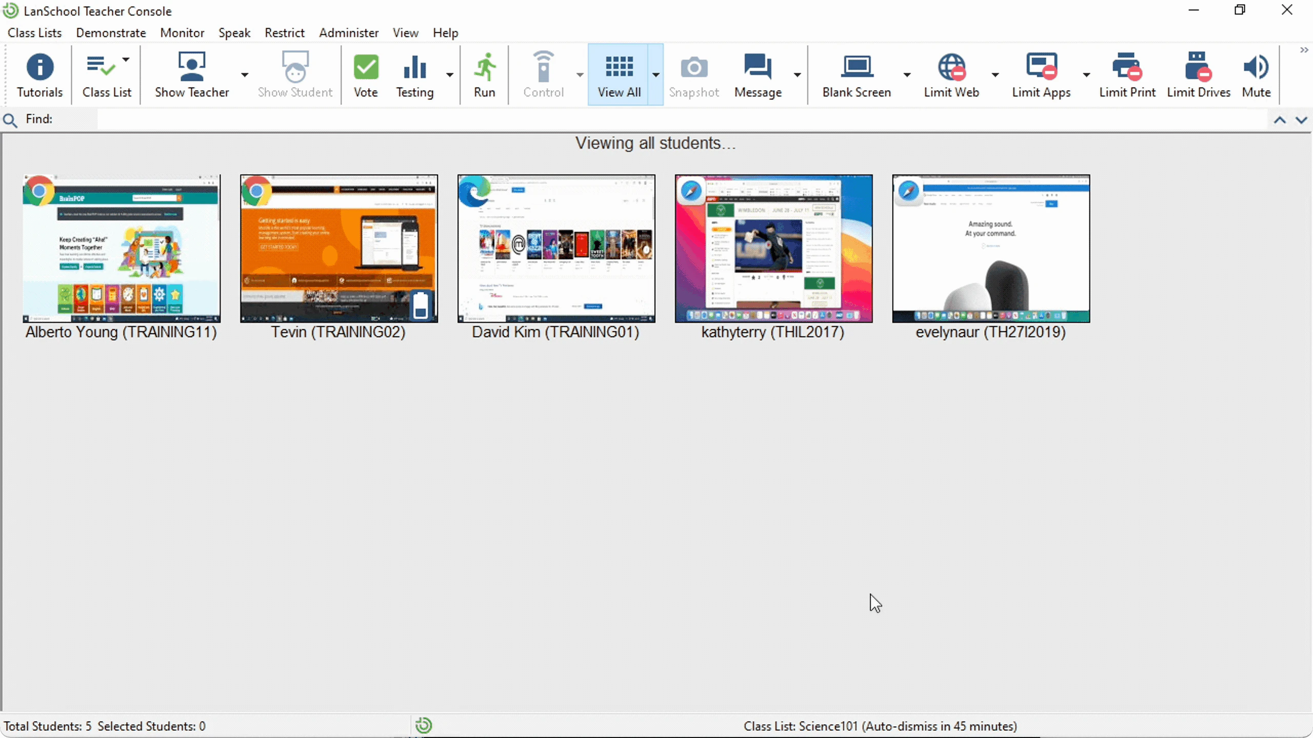Take a Snapshot of student screens
The image size is (1313, 738).
694,74
